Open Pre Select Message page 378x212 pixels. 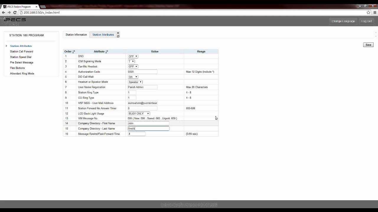pyautogui.click(x=22, y=62)
